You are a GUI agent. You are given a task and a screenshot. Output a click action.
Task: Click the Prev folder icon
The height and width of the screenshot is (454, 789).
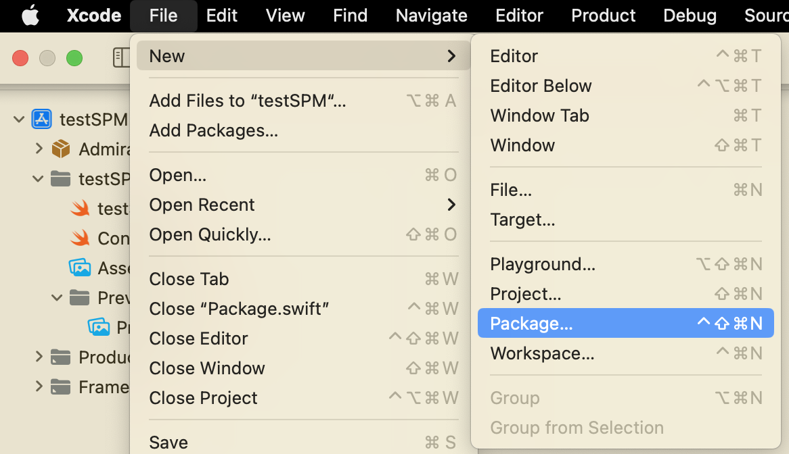[79, 297]
